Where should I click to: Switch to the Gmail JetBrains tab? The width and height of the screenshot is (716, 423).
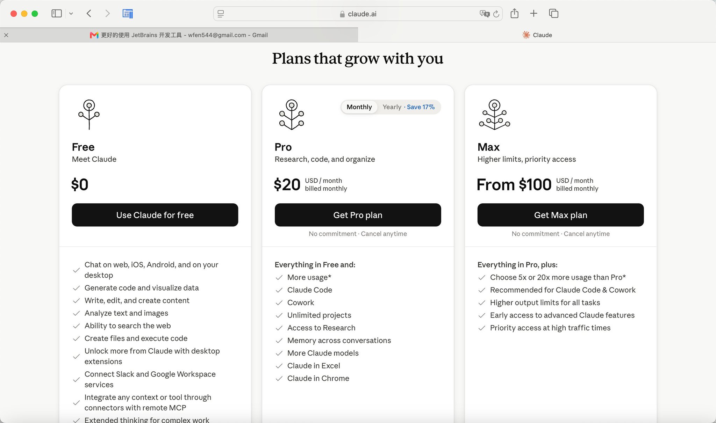pos(179,35)
